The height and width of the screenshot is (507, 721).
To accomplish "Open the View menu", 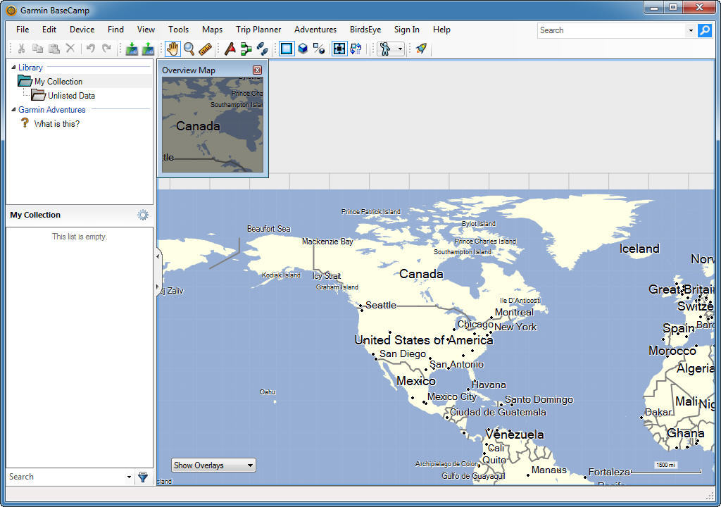I will pos(146,30).
